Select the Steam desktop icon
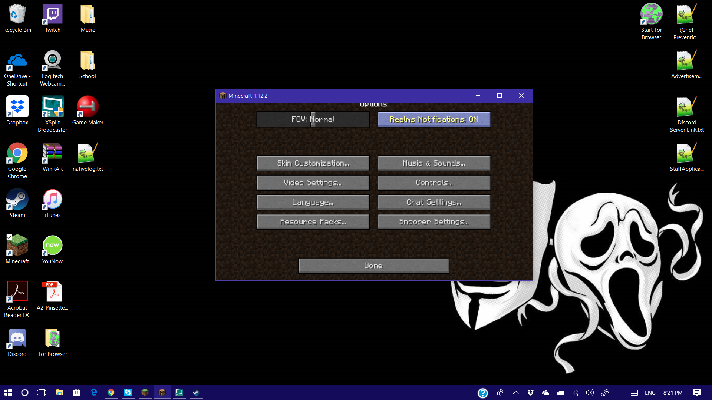Screen dimensions: 712x400 coord(17,200)
